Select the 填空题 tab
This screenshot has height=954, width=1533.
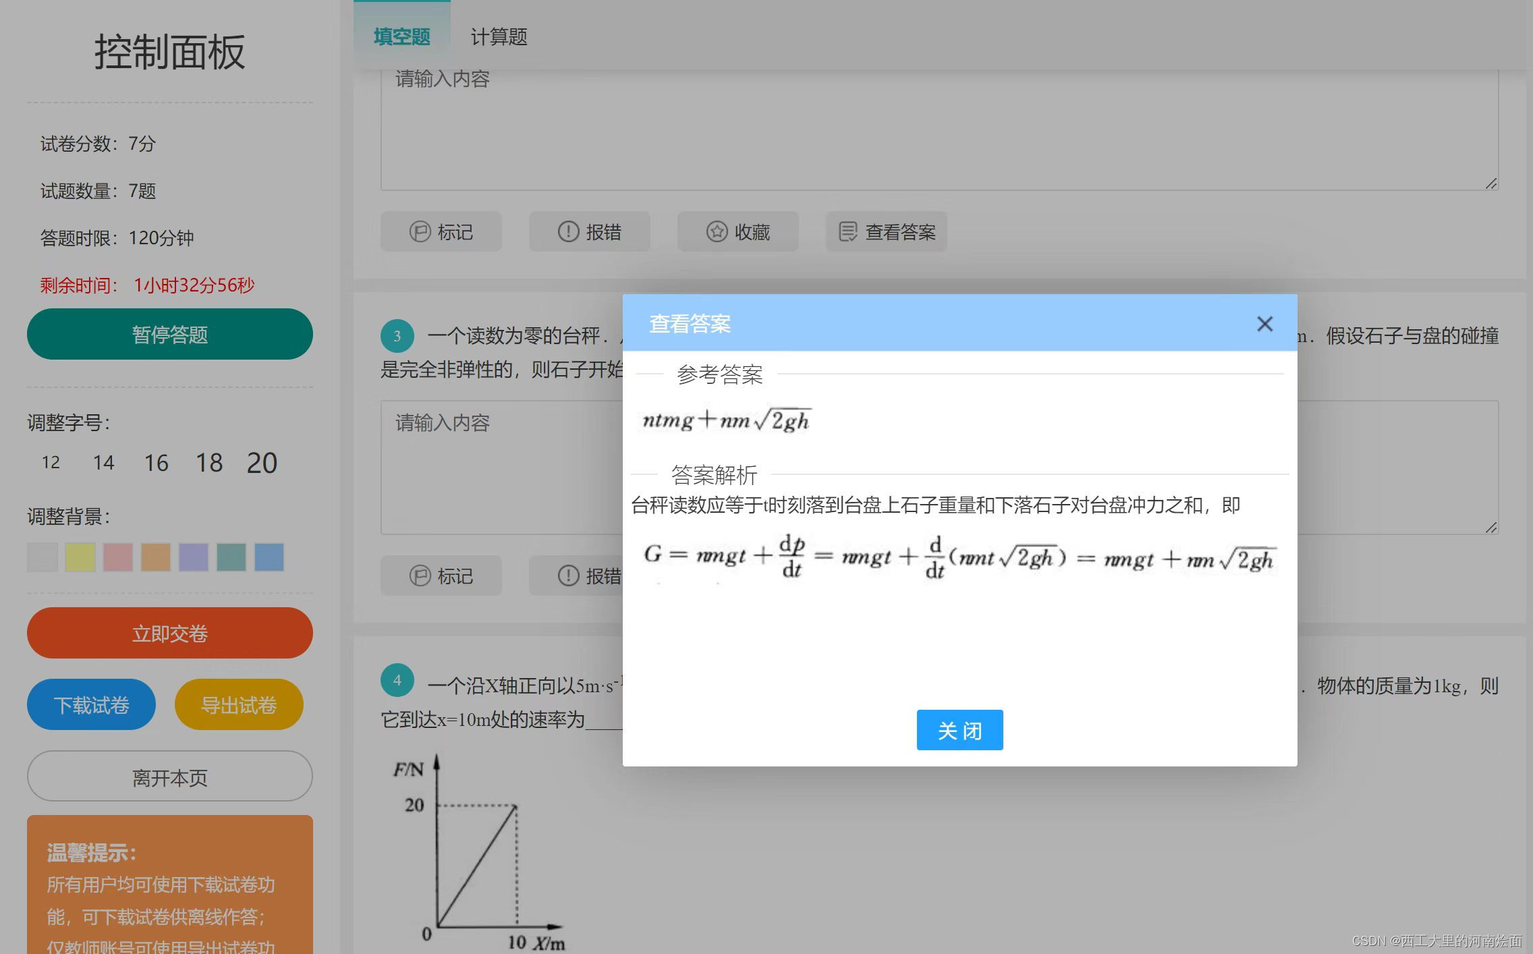(x=401, y=36)
